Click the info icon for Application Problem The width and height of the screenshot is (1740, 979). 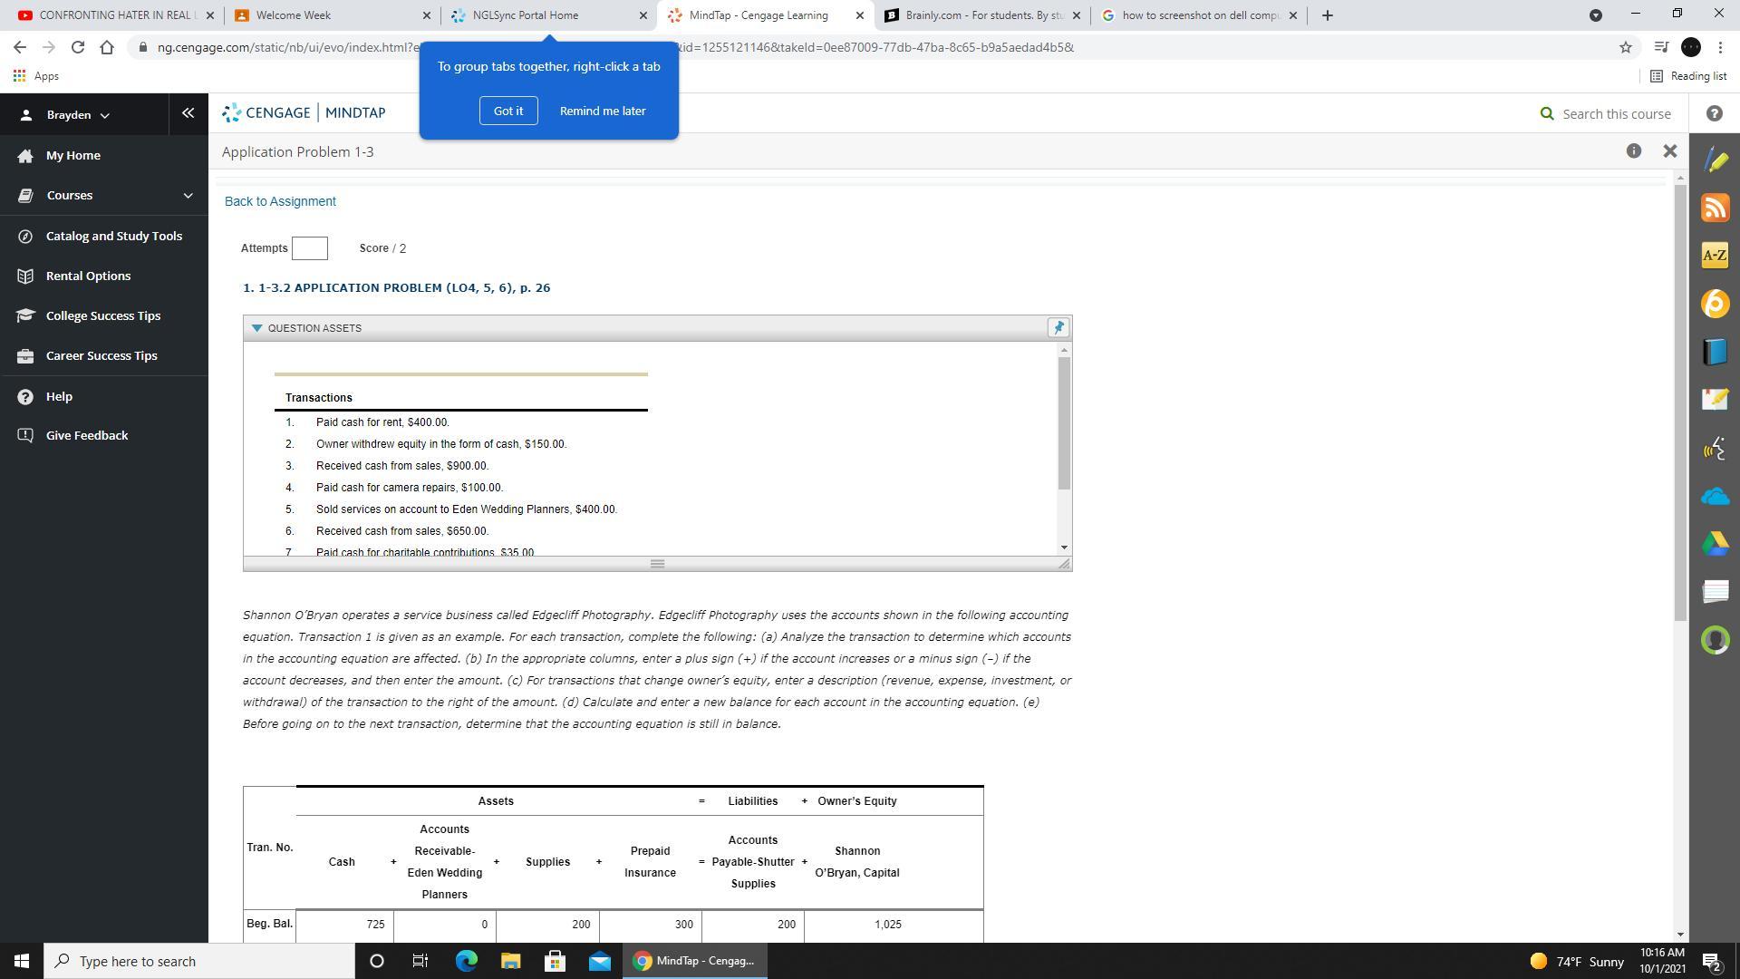click(1633, 151)
